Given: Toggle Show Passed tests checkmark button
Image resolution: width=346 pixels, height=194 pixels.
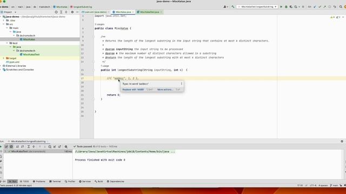Looking at the screenshot, I should point(6,147).
